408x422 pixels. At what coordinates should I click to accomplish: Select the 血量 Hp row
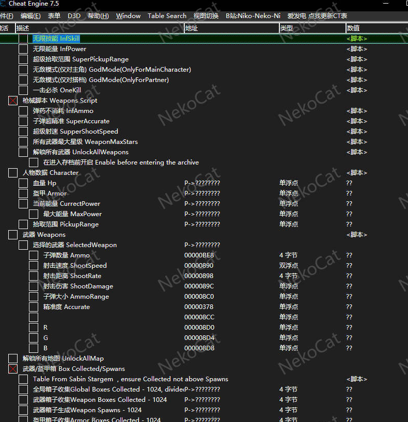click(44, 183)
